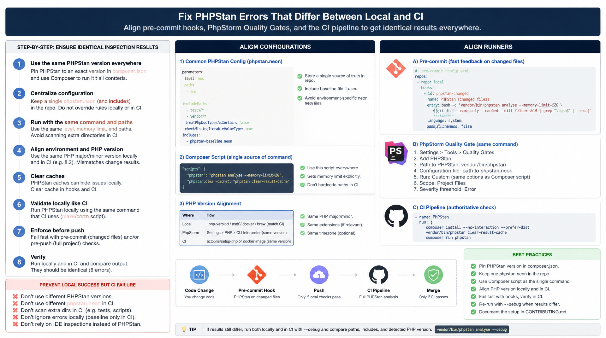Click check mark for 'Same PHP major/minor'

point(302,216)
